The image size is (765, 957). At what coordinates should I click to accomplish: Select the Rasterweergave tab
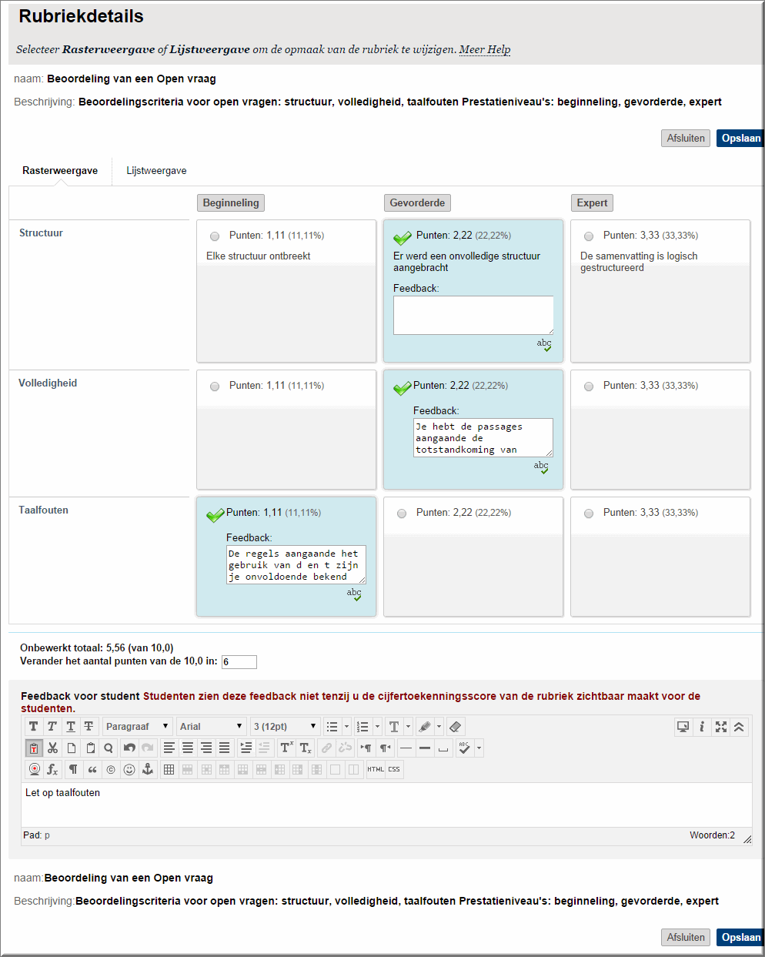click(60, 171)
